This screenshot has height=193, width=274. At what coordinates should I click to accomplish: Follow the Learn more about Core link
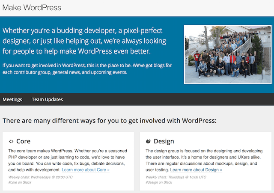pos(86,170)
